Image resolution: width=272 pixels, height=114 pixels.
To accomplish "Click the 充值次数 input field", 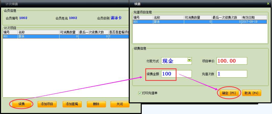I will pyautogui.click(x=232, y=74).
